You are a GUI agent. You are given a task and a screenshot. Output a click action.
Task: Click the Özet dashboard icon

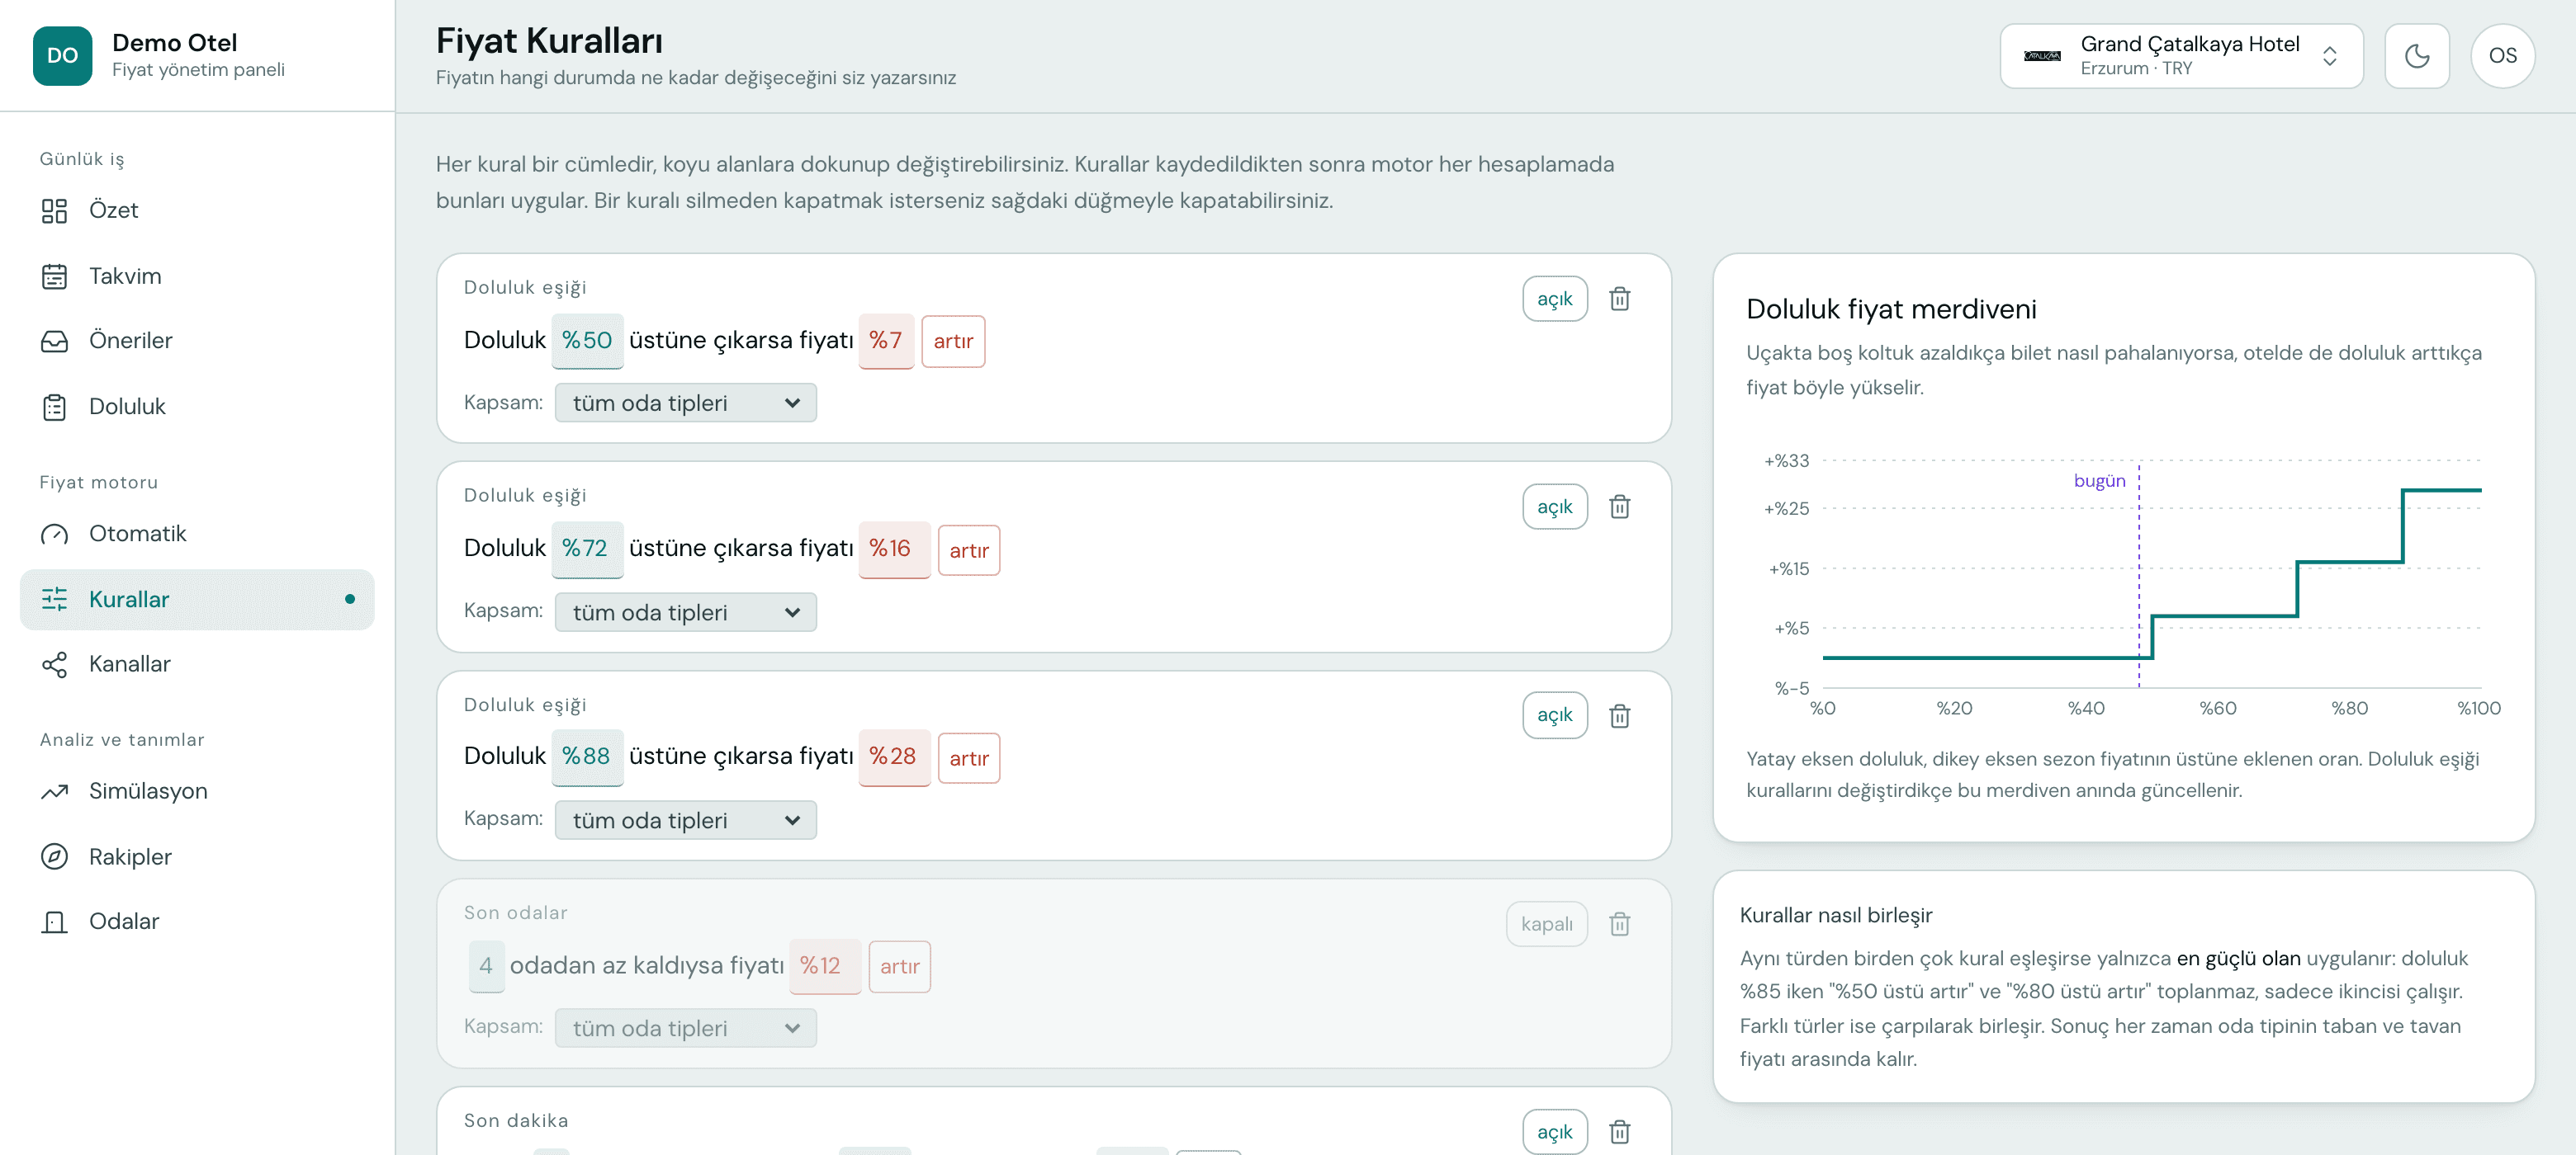point(54,211)
